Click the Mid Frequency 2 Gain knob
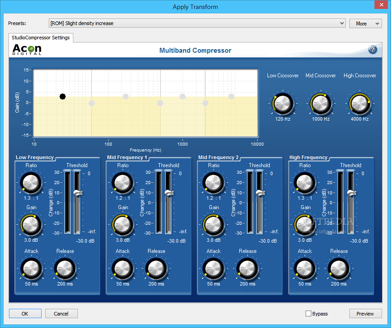Viewport: 391px width, 328px height. pos(213,225)
